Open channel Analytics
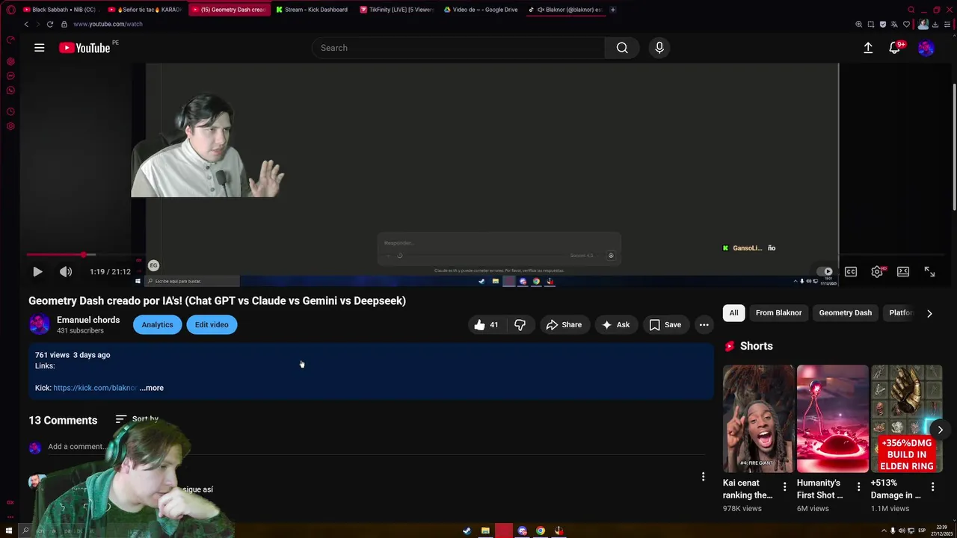 tap(157, 324)
